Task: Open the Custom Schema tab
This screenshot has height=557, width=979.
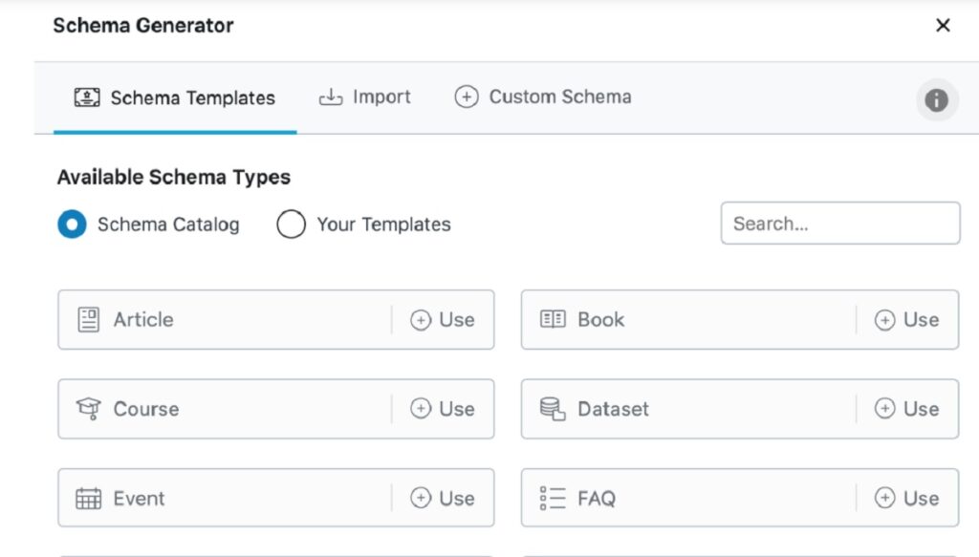Action: pos(543,96)
